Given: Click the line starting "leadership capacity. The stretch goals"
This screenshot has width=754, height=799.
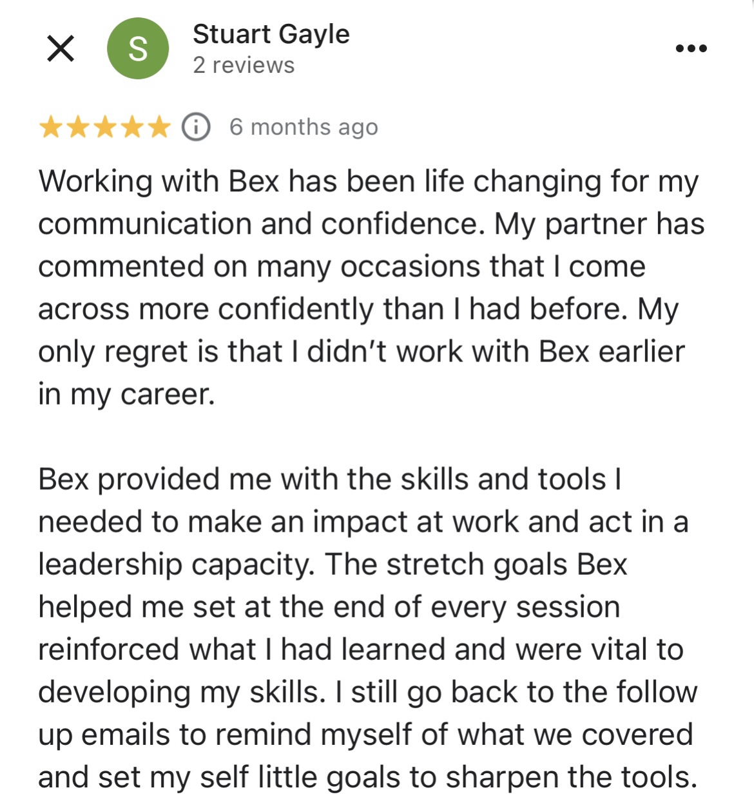Looking at the screenshot, I should pos(333,564).
